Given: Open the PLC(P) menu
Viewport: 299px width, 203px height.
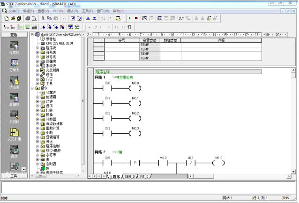Looking at the screenshot, I should tap(58, 11).
